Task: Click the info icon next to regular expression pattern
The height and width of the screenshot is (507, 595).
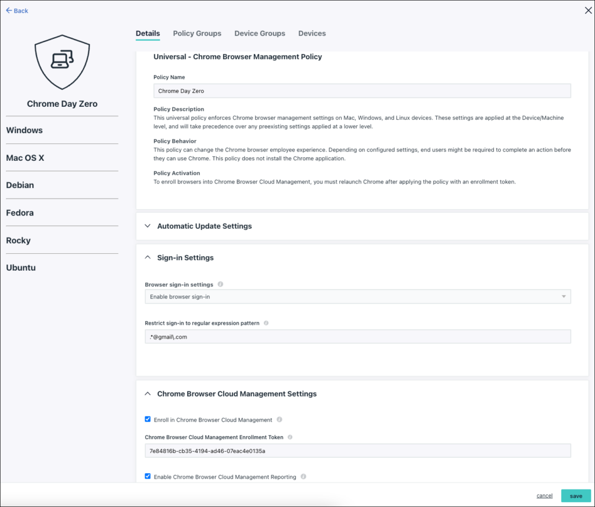Action: [266, 323]
